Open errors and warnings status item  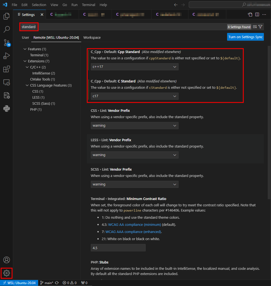(x=70, y=283)
